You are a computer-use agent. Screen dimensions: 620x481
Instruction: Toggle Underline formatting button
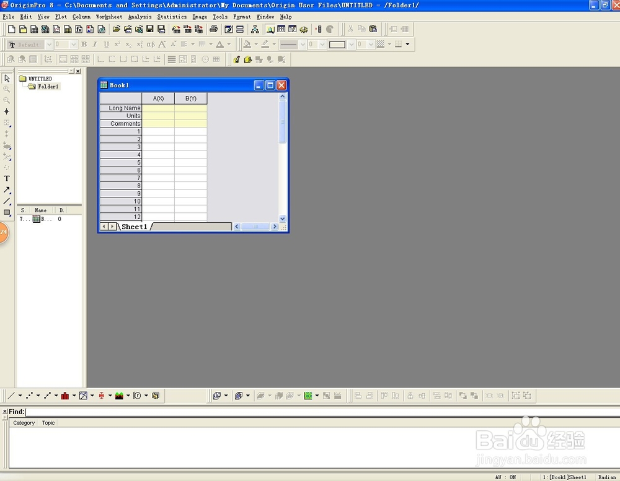(x=106, y=44)
